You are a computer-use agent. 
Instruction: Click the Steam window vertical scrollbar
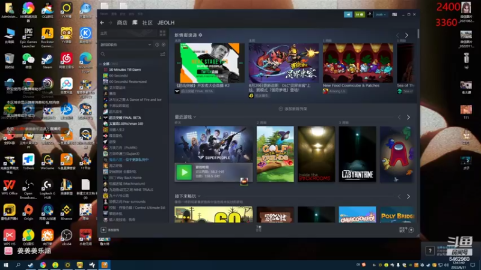coord(418,34)
